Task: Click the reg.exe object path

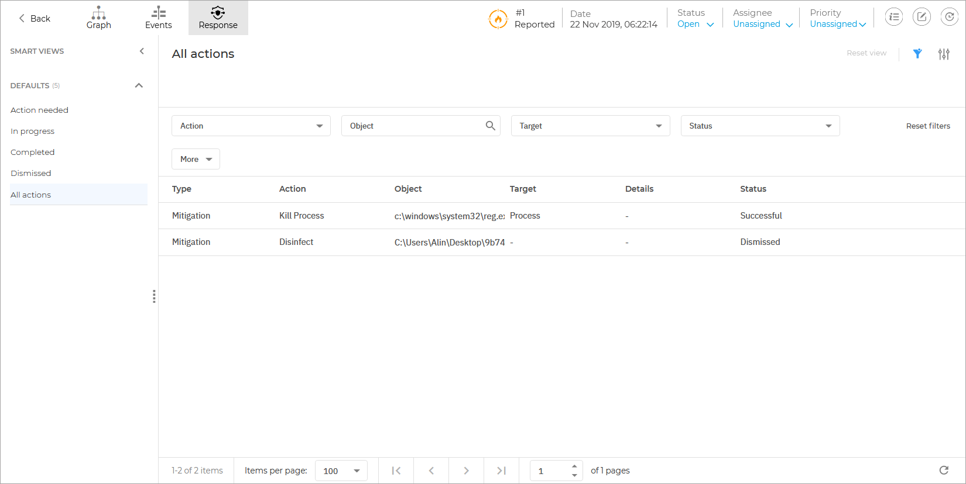Action: pos(450,216)
